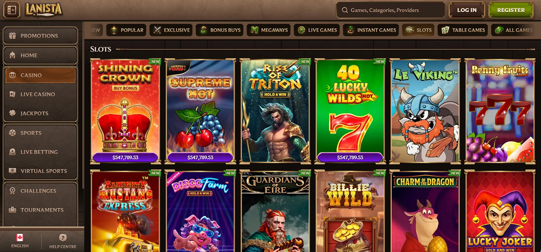The width and height of the screenshot is (541, 252).
Task: Toggle the sidebar collapse icon beside the logo
Action: pos(11,10)
